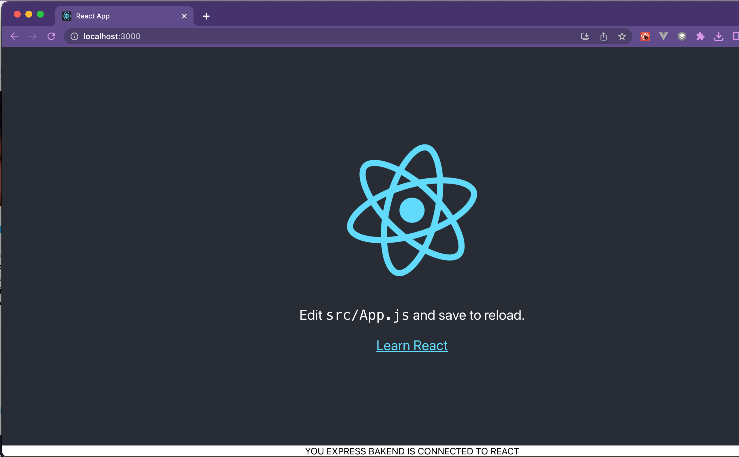View site information icon in address bar
The height and width of the screenshot is (457, 739).
click(74, 37)
